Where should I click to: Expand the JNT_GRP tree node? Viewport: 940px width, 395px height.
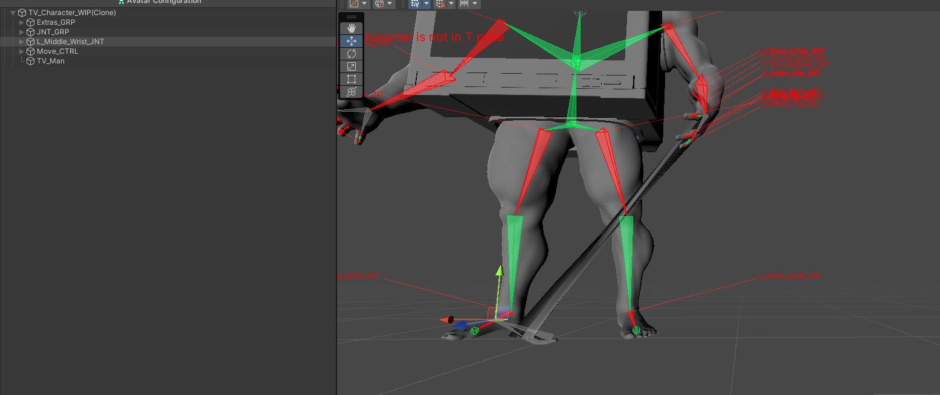pyautogui.click(x=22, y=32)
